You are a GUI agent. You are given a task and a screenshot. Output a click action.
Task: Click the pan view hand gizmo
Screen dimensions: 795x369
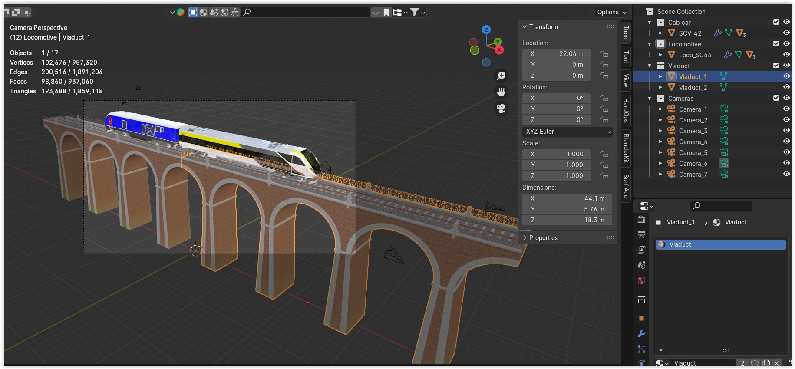501,92
